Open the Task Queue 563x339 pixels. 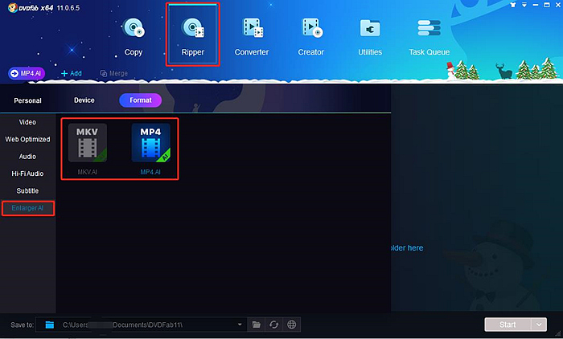click(429, 37)
